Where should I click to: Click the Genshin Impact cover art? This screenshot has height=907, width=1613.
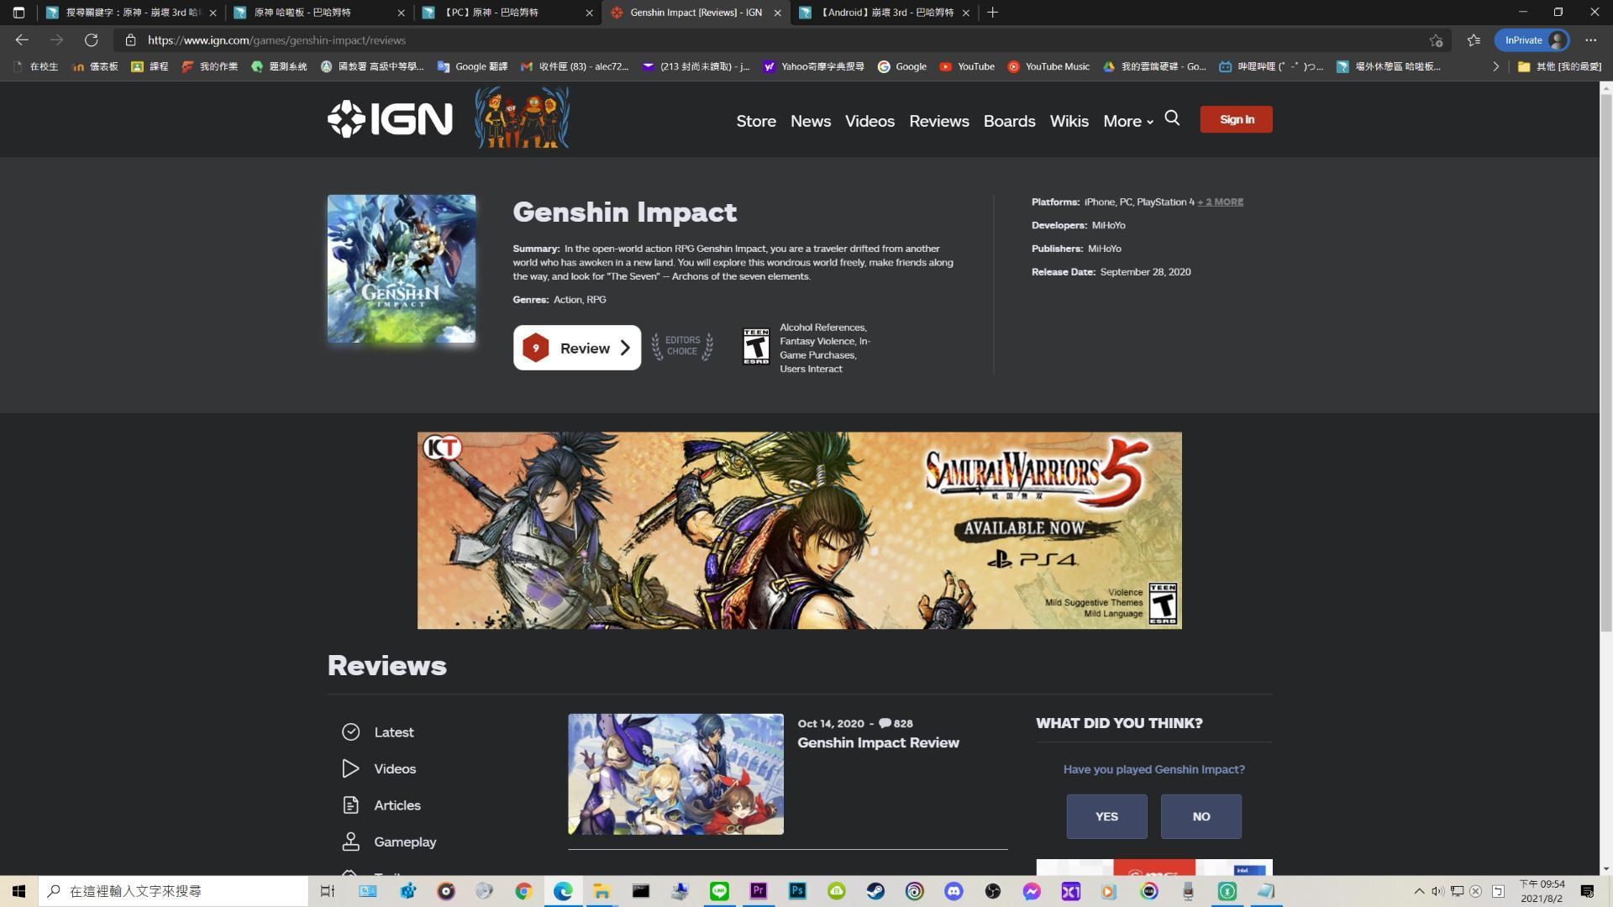pos(402,269)
